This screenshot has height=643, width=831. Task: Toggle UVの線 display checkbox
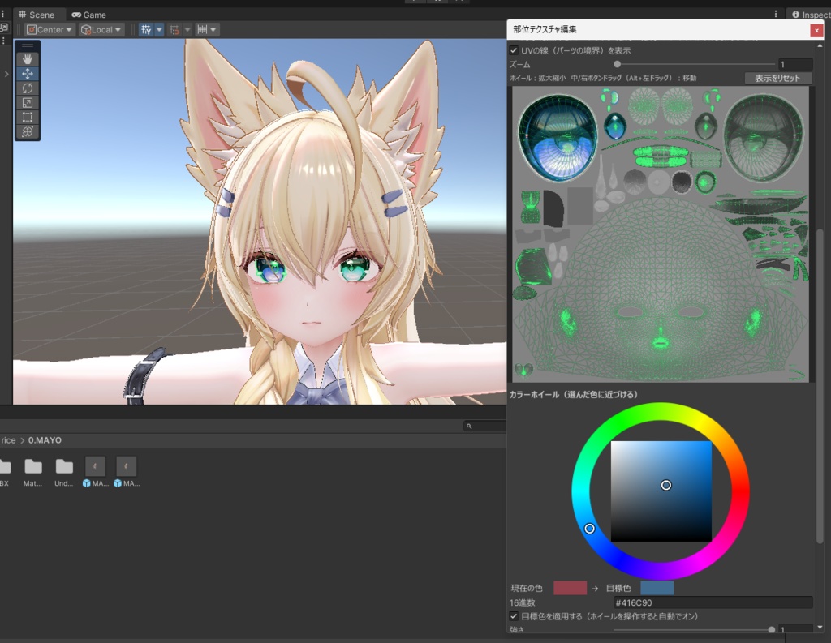click(x=514, y=50)
